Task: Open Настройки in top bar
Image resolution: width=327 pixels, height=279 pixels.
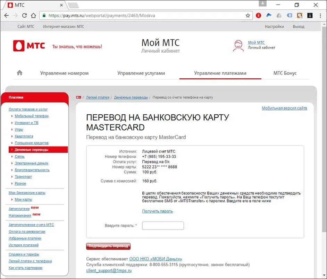Action: click(274, 26)
